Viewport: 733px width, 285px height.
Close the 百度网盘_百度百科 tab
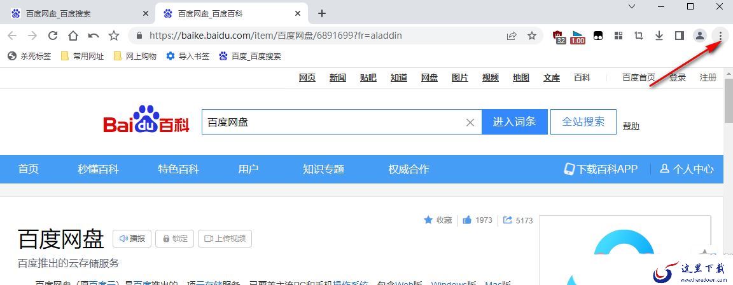298,13
